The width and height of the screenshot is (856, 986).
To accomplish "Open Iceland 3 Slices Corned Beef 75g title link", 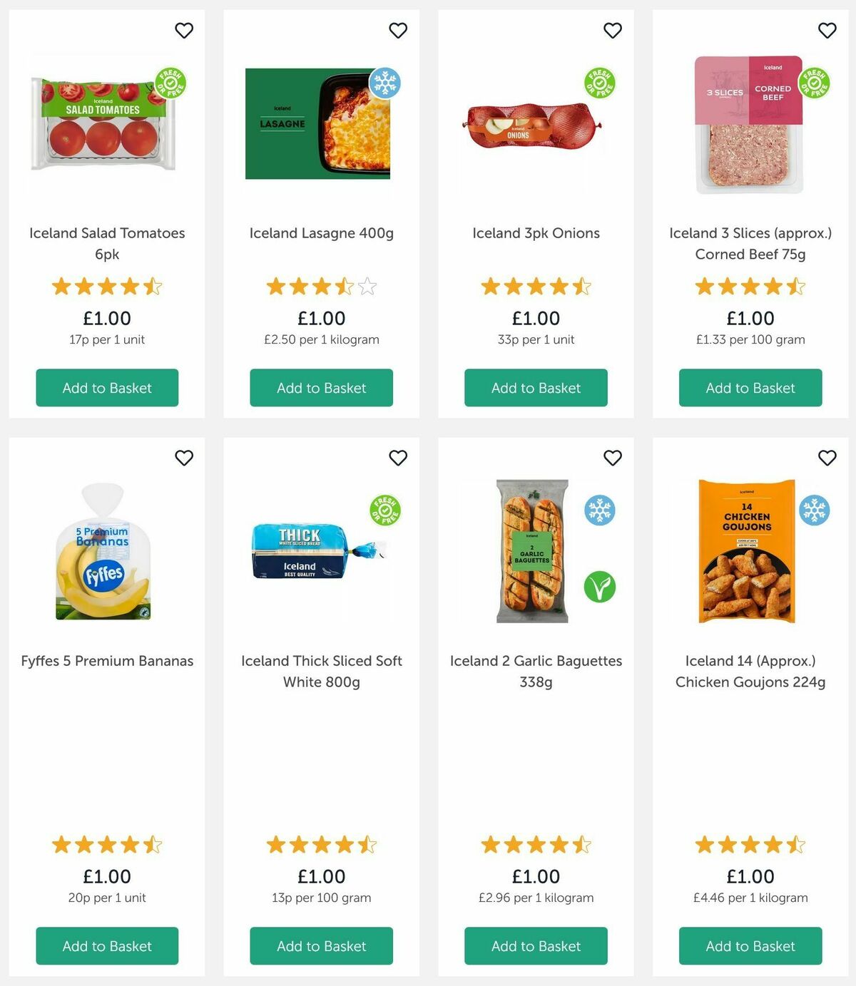I will coord(750,244).
